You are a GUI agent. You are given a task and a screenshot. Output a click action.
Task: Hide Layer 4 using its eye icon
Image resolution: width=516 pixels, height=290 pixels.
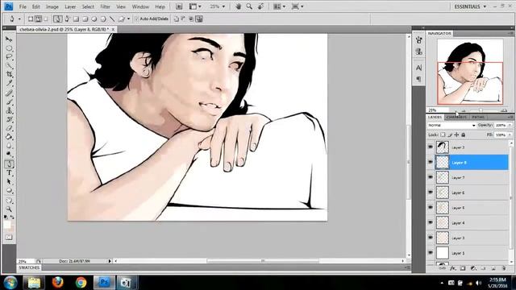coord(431,222)
